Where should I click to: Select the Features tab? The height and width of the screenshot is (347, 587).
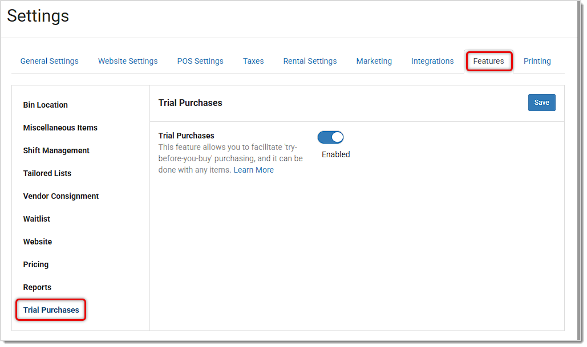point(488,61)
